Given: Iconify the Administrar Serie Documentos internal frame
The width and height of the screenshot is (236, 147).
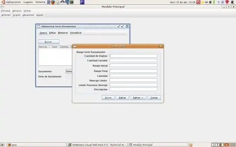Looking at the screenshot, I should tap(119, 26).
